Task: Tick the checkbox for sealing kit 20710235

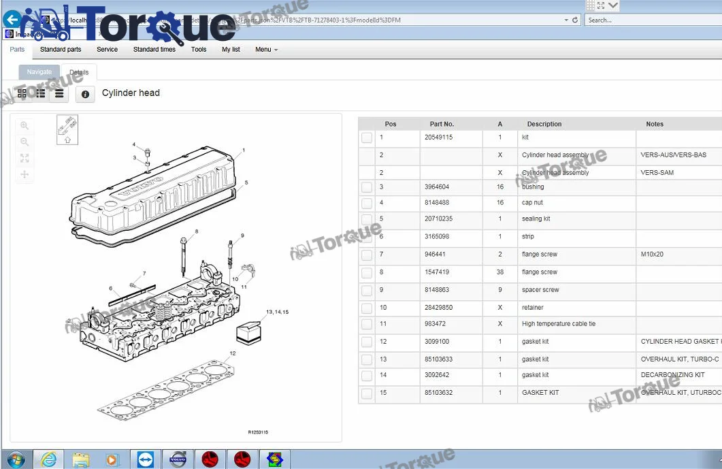Action: pyautogui.click(x=367, y=219)
